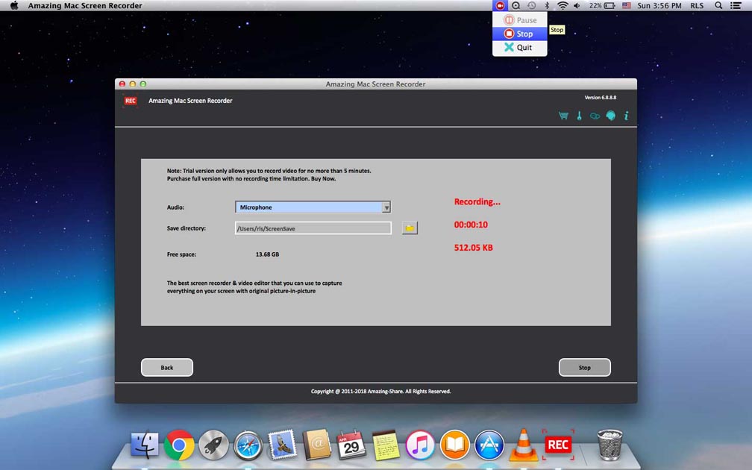Click the "Audio:" label
The height and width of the screenshot is (470, 752).
175,207
